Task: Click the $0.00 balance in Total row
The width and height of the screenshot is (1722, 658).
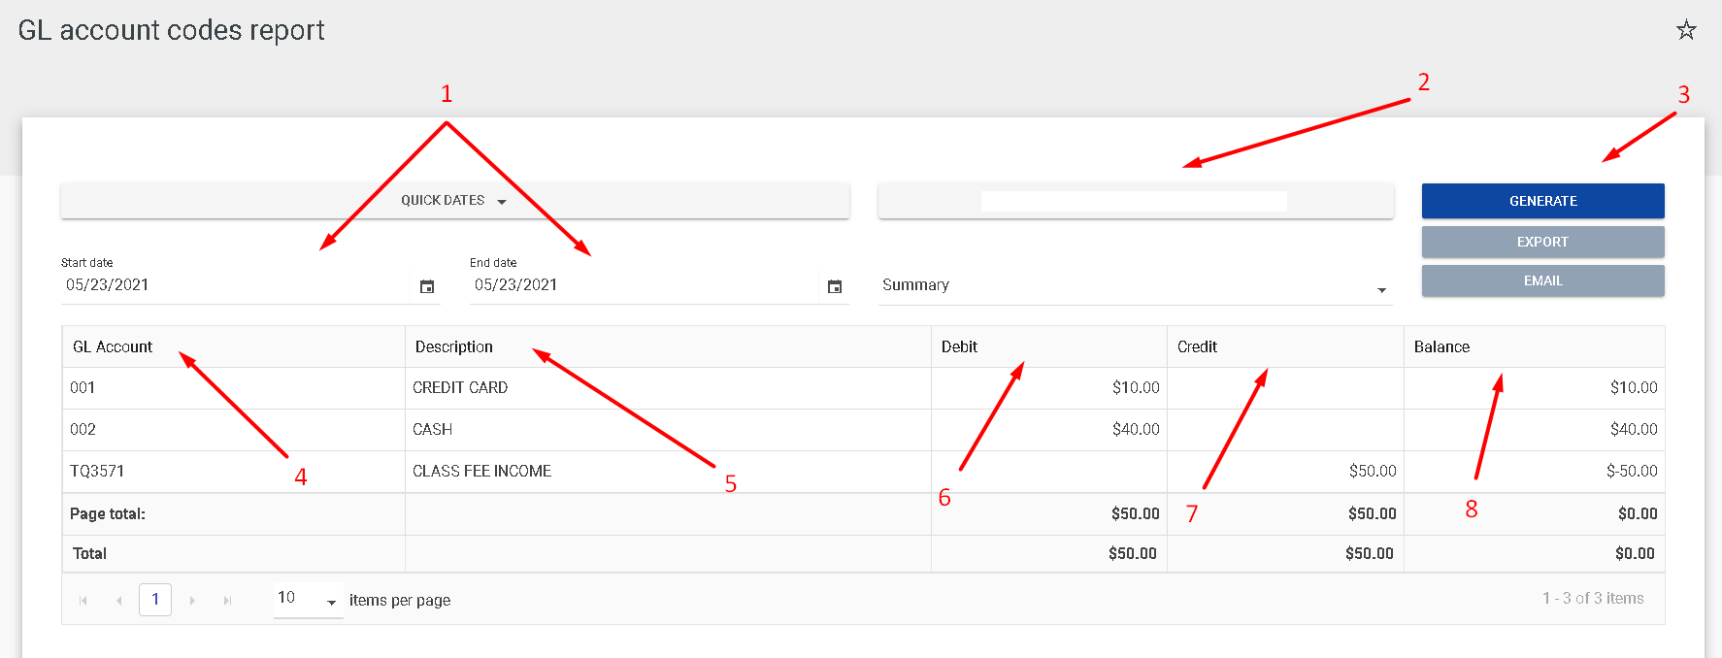Action: coord(1635,553)
